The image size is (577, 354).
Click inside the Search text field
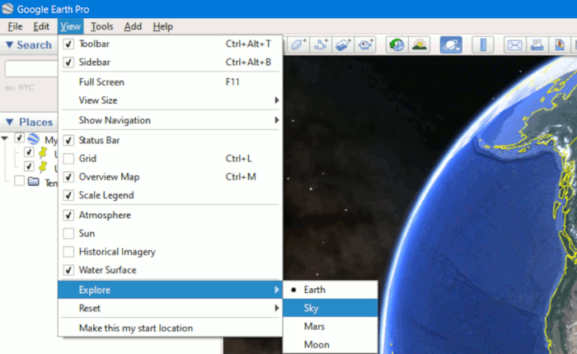coord(31,68)
